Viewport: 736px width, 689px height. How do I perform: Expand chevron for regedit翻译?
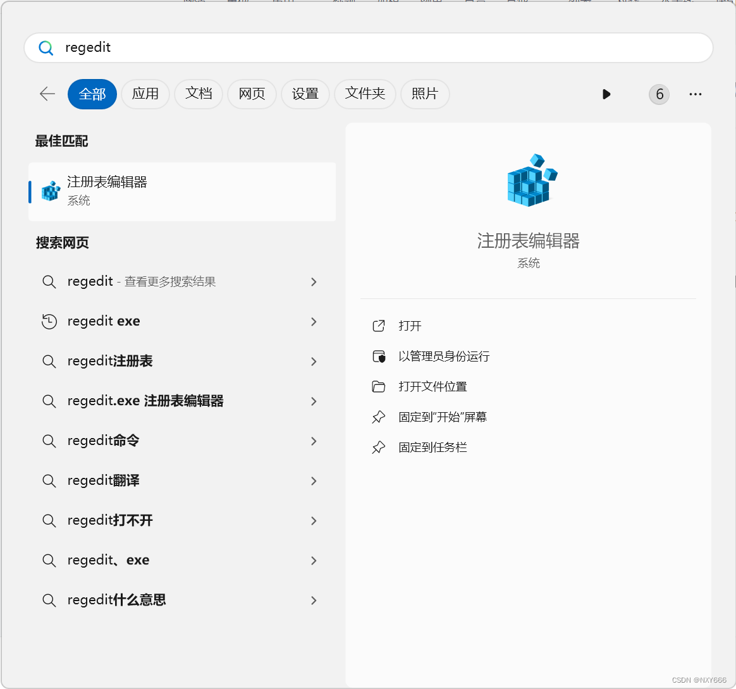coord(314,481)
